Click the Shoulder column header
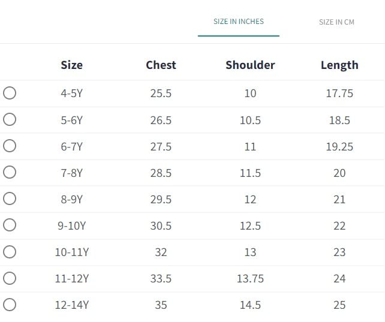This screenshot has height=322, width=385. (x=250, y=65)
